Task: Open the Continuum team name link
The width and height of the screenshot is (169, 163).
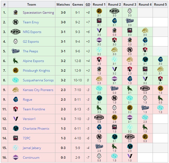Action: pyautogui.click(x=31, y=158)
